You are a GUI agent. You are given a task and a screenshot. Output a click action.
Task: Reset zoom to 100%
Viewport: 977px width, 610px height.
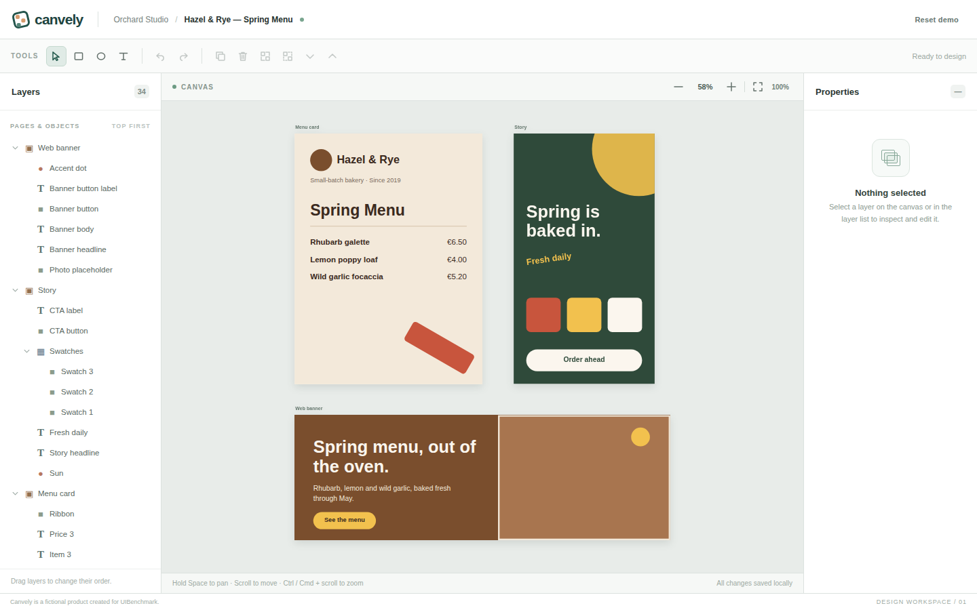pyautogui.click(x=780, y=87)
